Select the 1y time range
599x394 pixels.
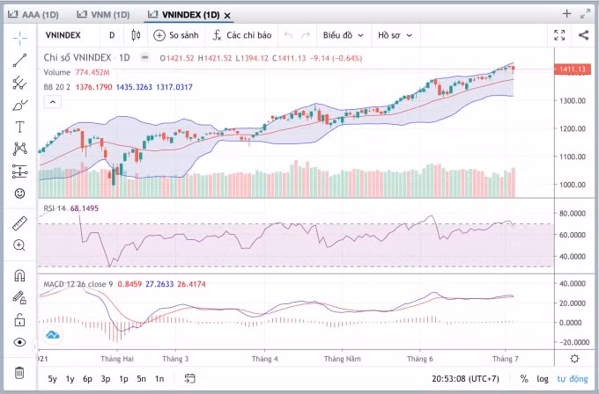tap(70, 379)
